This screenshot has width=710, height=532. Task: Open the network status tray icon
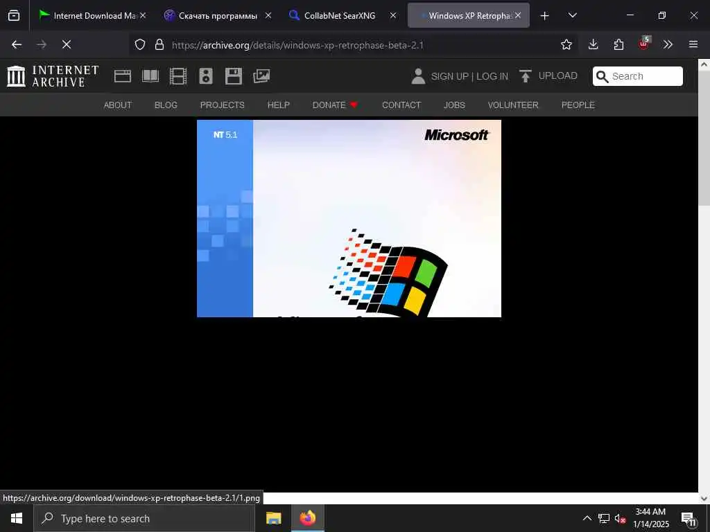click(x=604, y=518)
